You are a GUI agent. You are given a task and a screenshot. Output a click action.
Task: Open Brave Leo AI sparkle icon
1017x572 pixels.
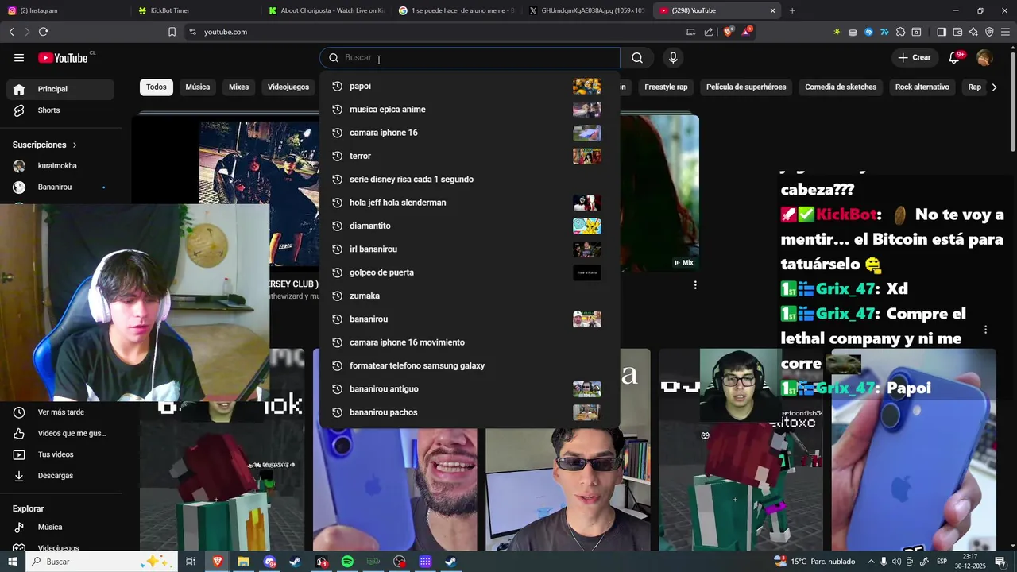coord(973,32)
